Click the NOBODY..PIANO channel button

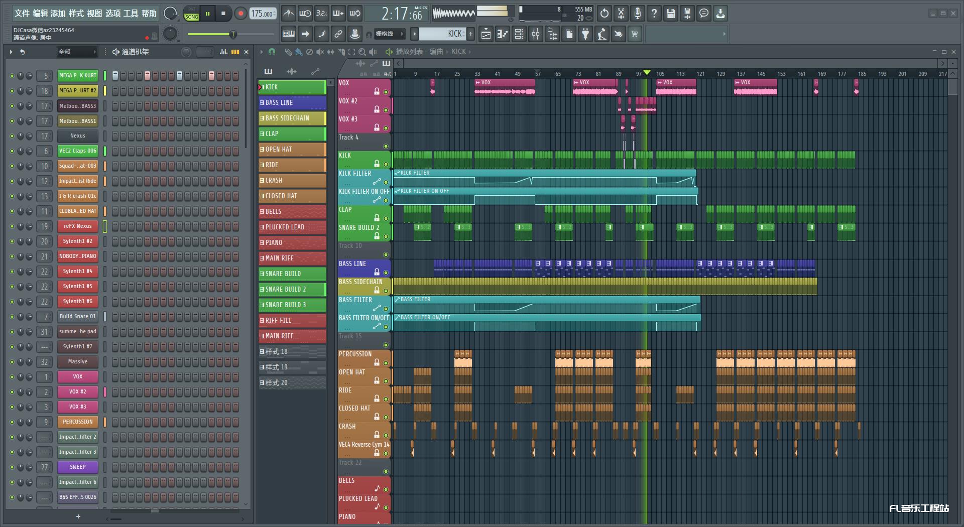77,256
